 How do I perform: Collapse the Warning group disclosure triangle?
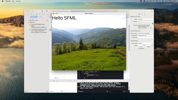pyautogui.click(x=27, y=22)
